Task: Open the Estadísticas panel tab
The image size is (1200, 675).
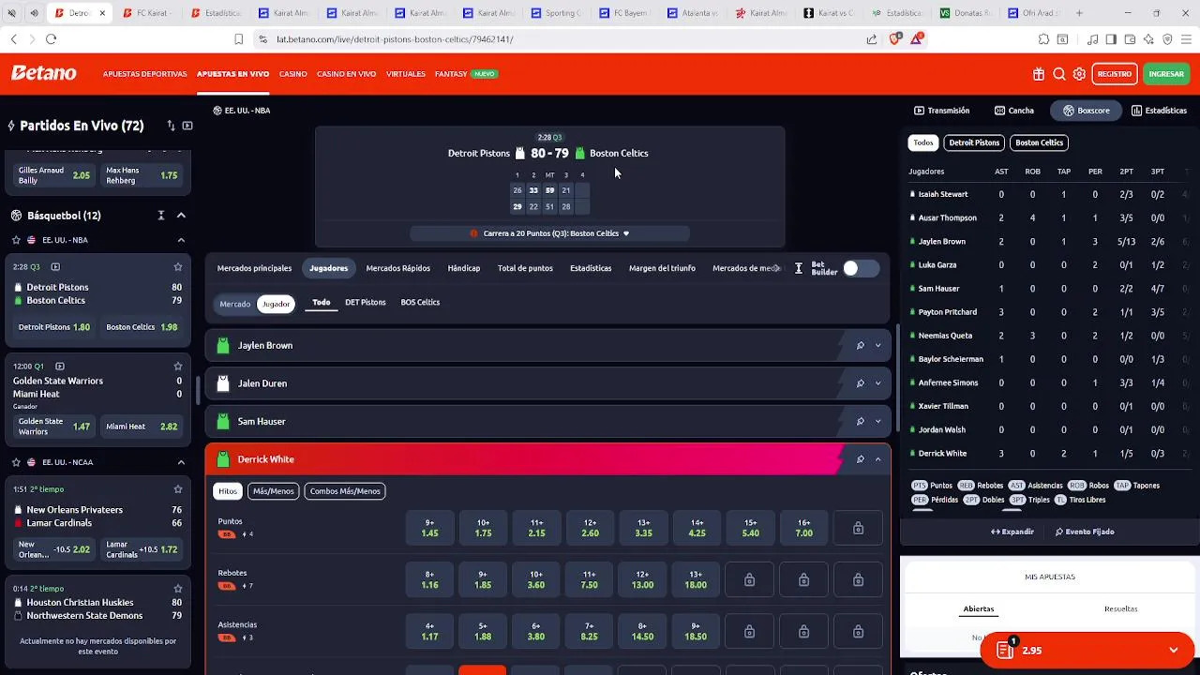Action: pos(1159,111)
